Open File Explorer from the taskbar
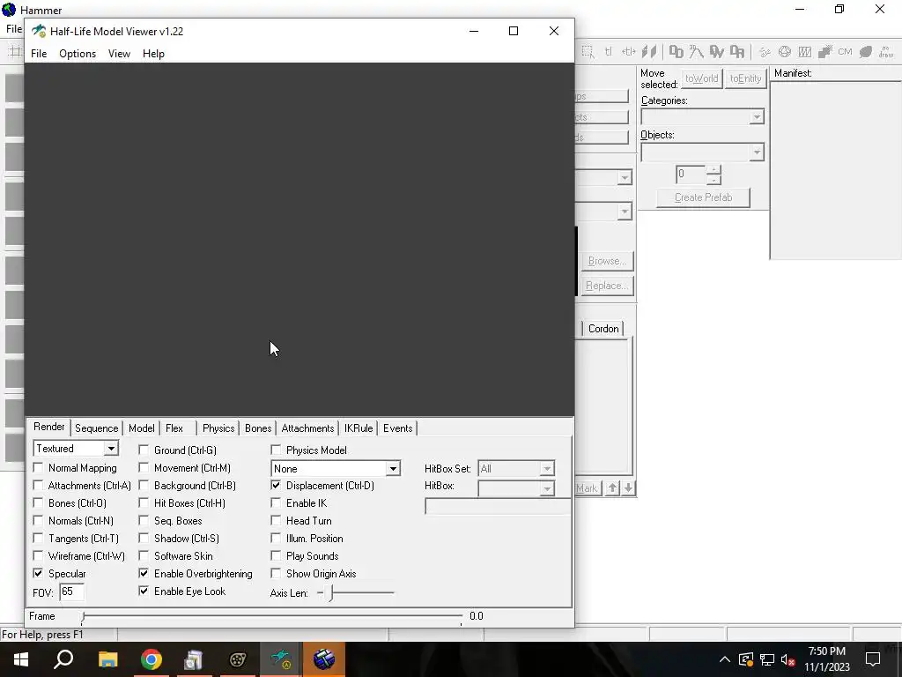 tap(107, 659)
